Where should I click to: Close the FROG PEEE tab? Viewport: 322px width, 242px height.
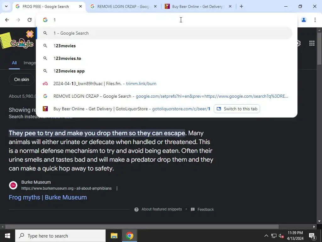click(x=80, y=7)
